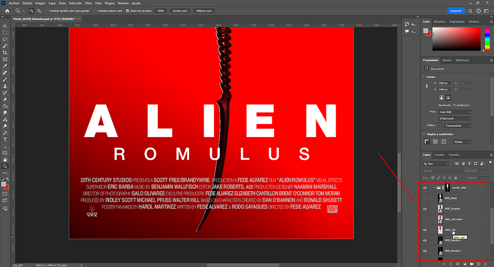
Task: Select the Eyedropper tool
Action: click(5, 66)
